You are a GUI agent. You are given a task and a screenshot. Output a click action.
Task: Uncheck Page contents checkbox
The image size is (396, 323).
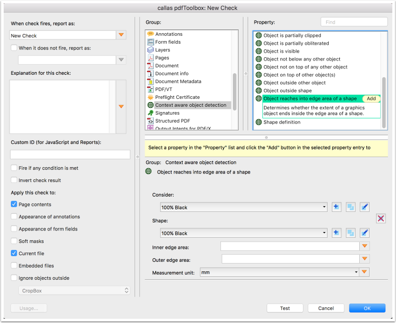pyautogui.click(x=14, y=204)
